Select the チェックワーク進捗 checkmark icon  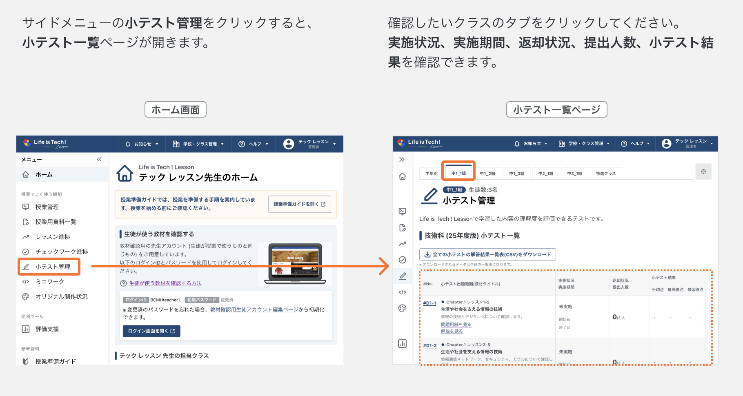26,251
